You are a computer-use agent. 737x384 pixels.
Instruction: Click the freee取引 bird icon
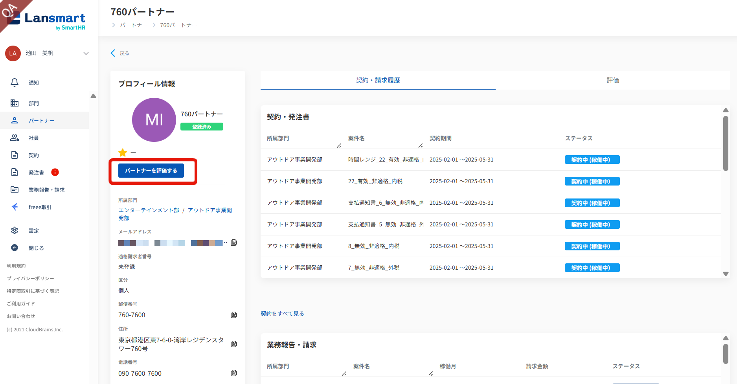[15, 207]
